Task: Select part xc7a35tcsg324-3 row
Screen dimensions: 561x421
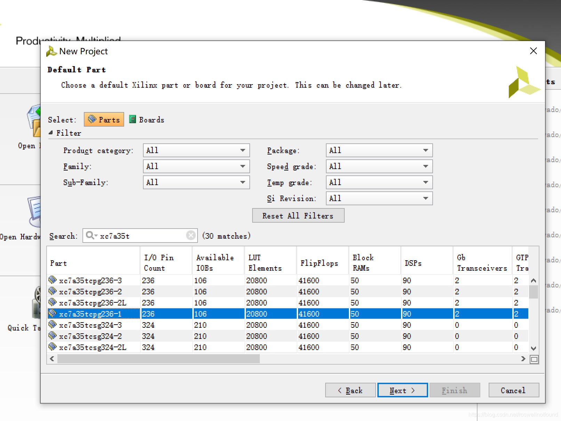Action: coord(288,325)
